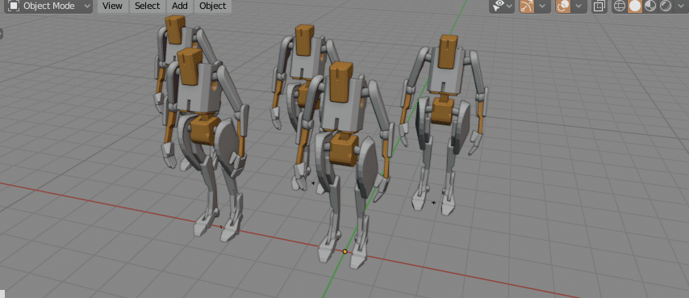The image size is (689, 298).
Task: Switch to Material Preview shading
Action: (650, 6)
